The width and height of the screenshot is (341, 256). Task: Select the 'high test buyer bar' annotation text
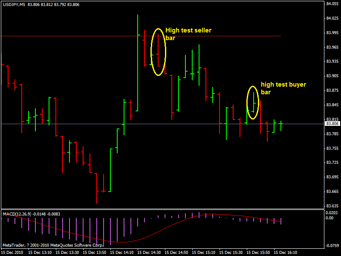283,88
